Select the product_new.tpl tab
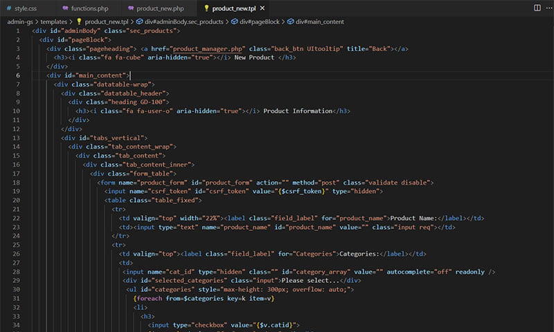This screenshot has height=332, width=554. click(233, 8)
